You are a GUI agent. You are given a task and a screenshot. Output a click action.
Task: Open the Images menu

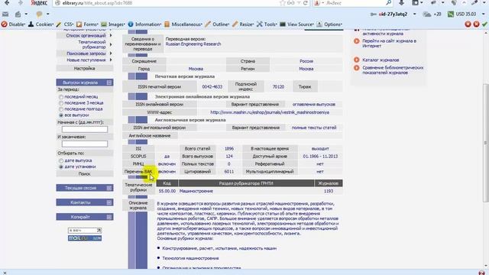pos(113,24)
